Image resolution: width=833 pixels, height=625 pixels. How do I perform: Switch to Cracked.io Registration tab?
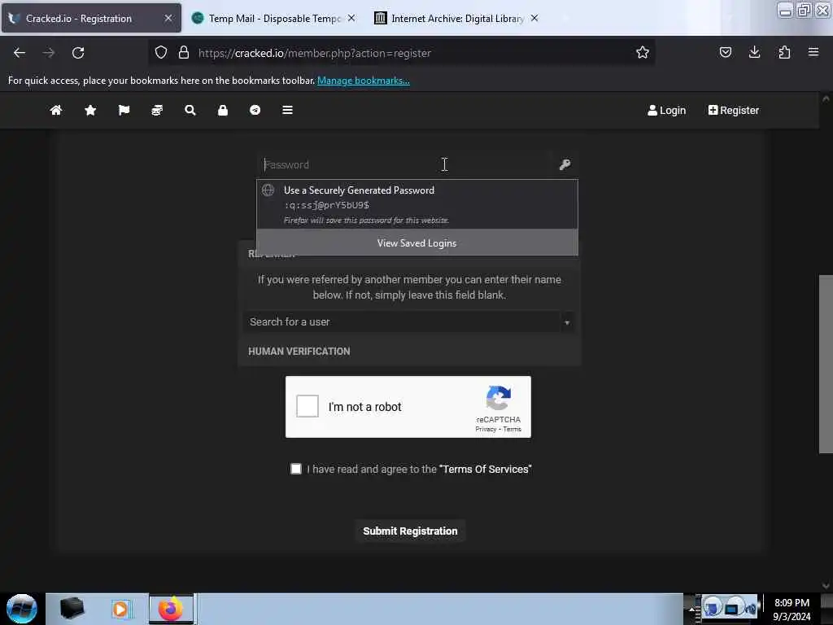(91, 18)
